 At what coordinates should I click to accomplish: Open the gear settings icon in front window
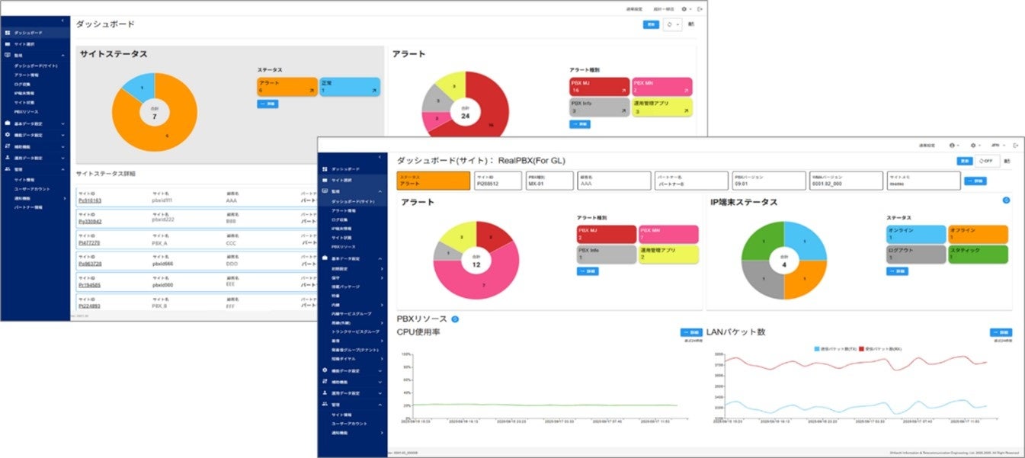[975, 145]
